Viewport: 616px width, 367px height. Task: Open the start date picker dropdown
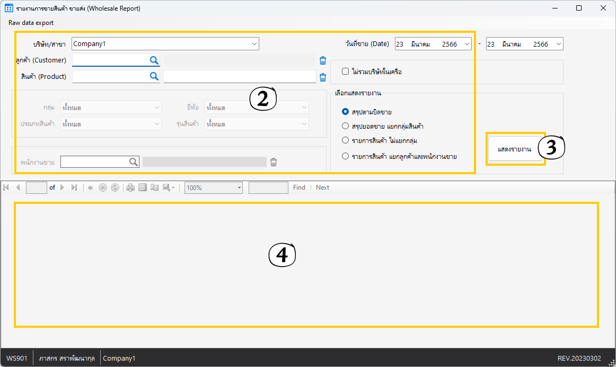point(467,44)
